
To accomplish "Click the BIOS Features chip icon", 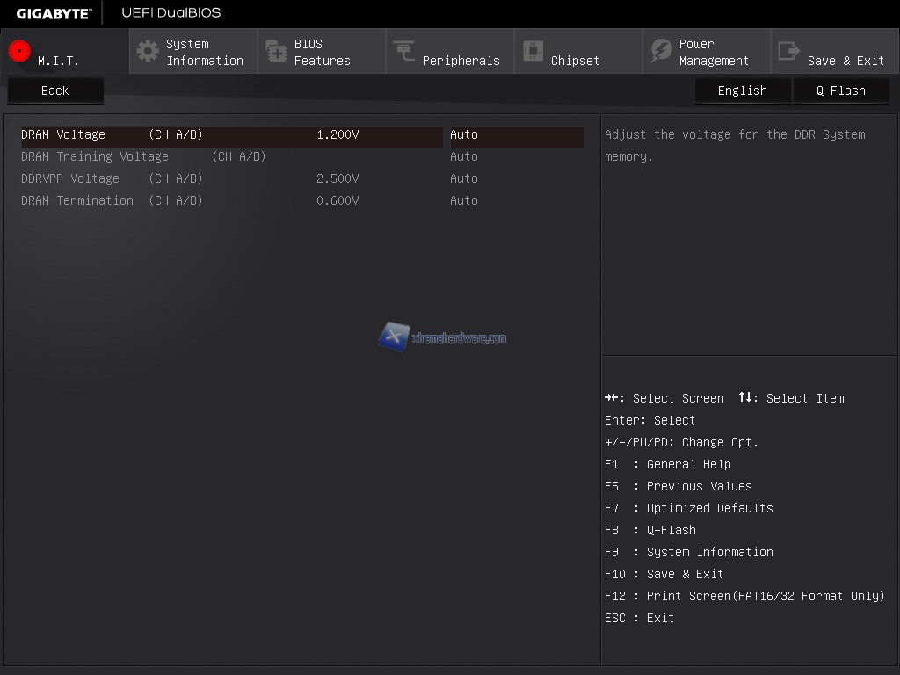I will click(276, 51).
